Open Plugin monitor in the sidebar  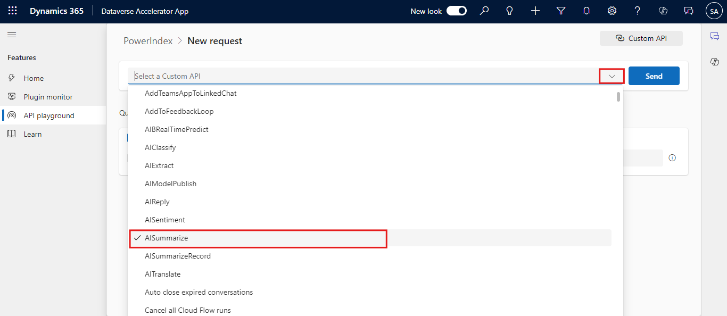click(x=48, y=97)
